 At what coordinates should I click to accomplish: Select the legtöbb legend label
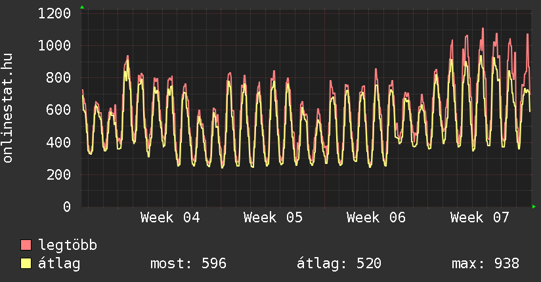click(68, 245)
